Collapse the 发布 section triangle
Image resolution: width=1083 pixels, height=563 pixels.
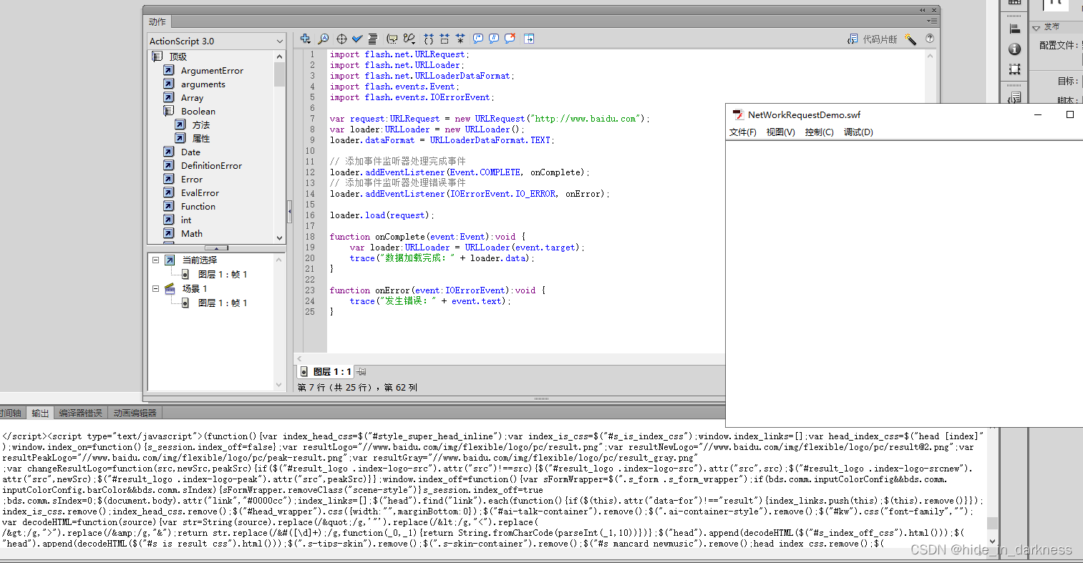(1036, 27)
